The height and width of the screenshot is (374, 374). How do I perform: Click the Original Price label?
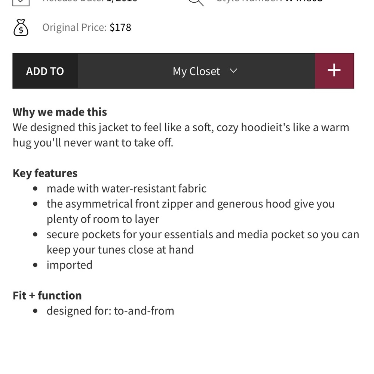74,27
